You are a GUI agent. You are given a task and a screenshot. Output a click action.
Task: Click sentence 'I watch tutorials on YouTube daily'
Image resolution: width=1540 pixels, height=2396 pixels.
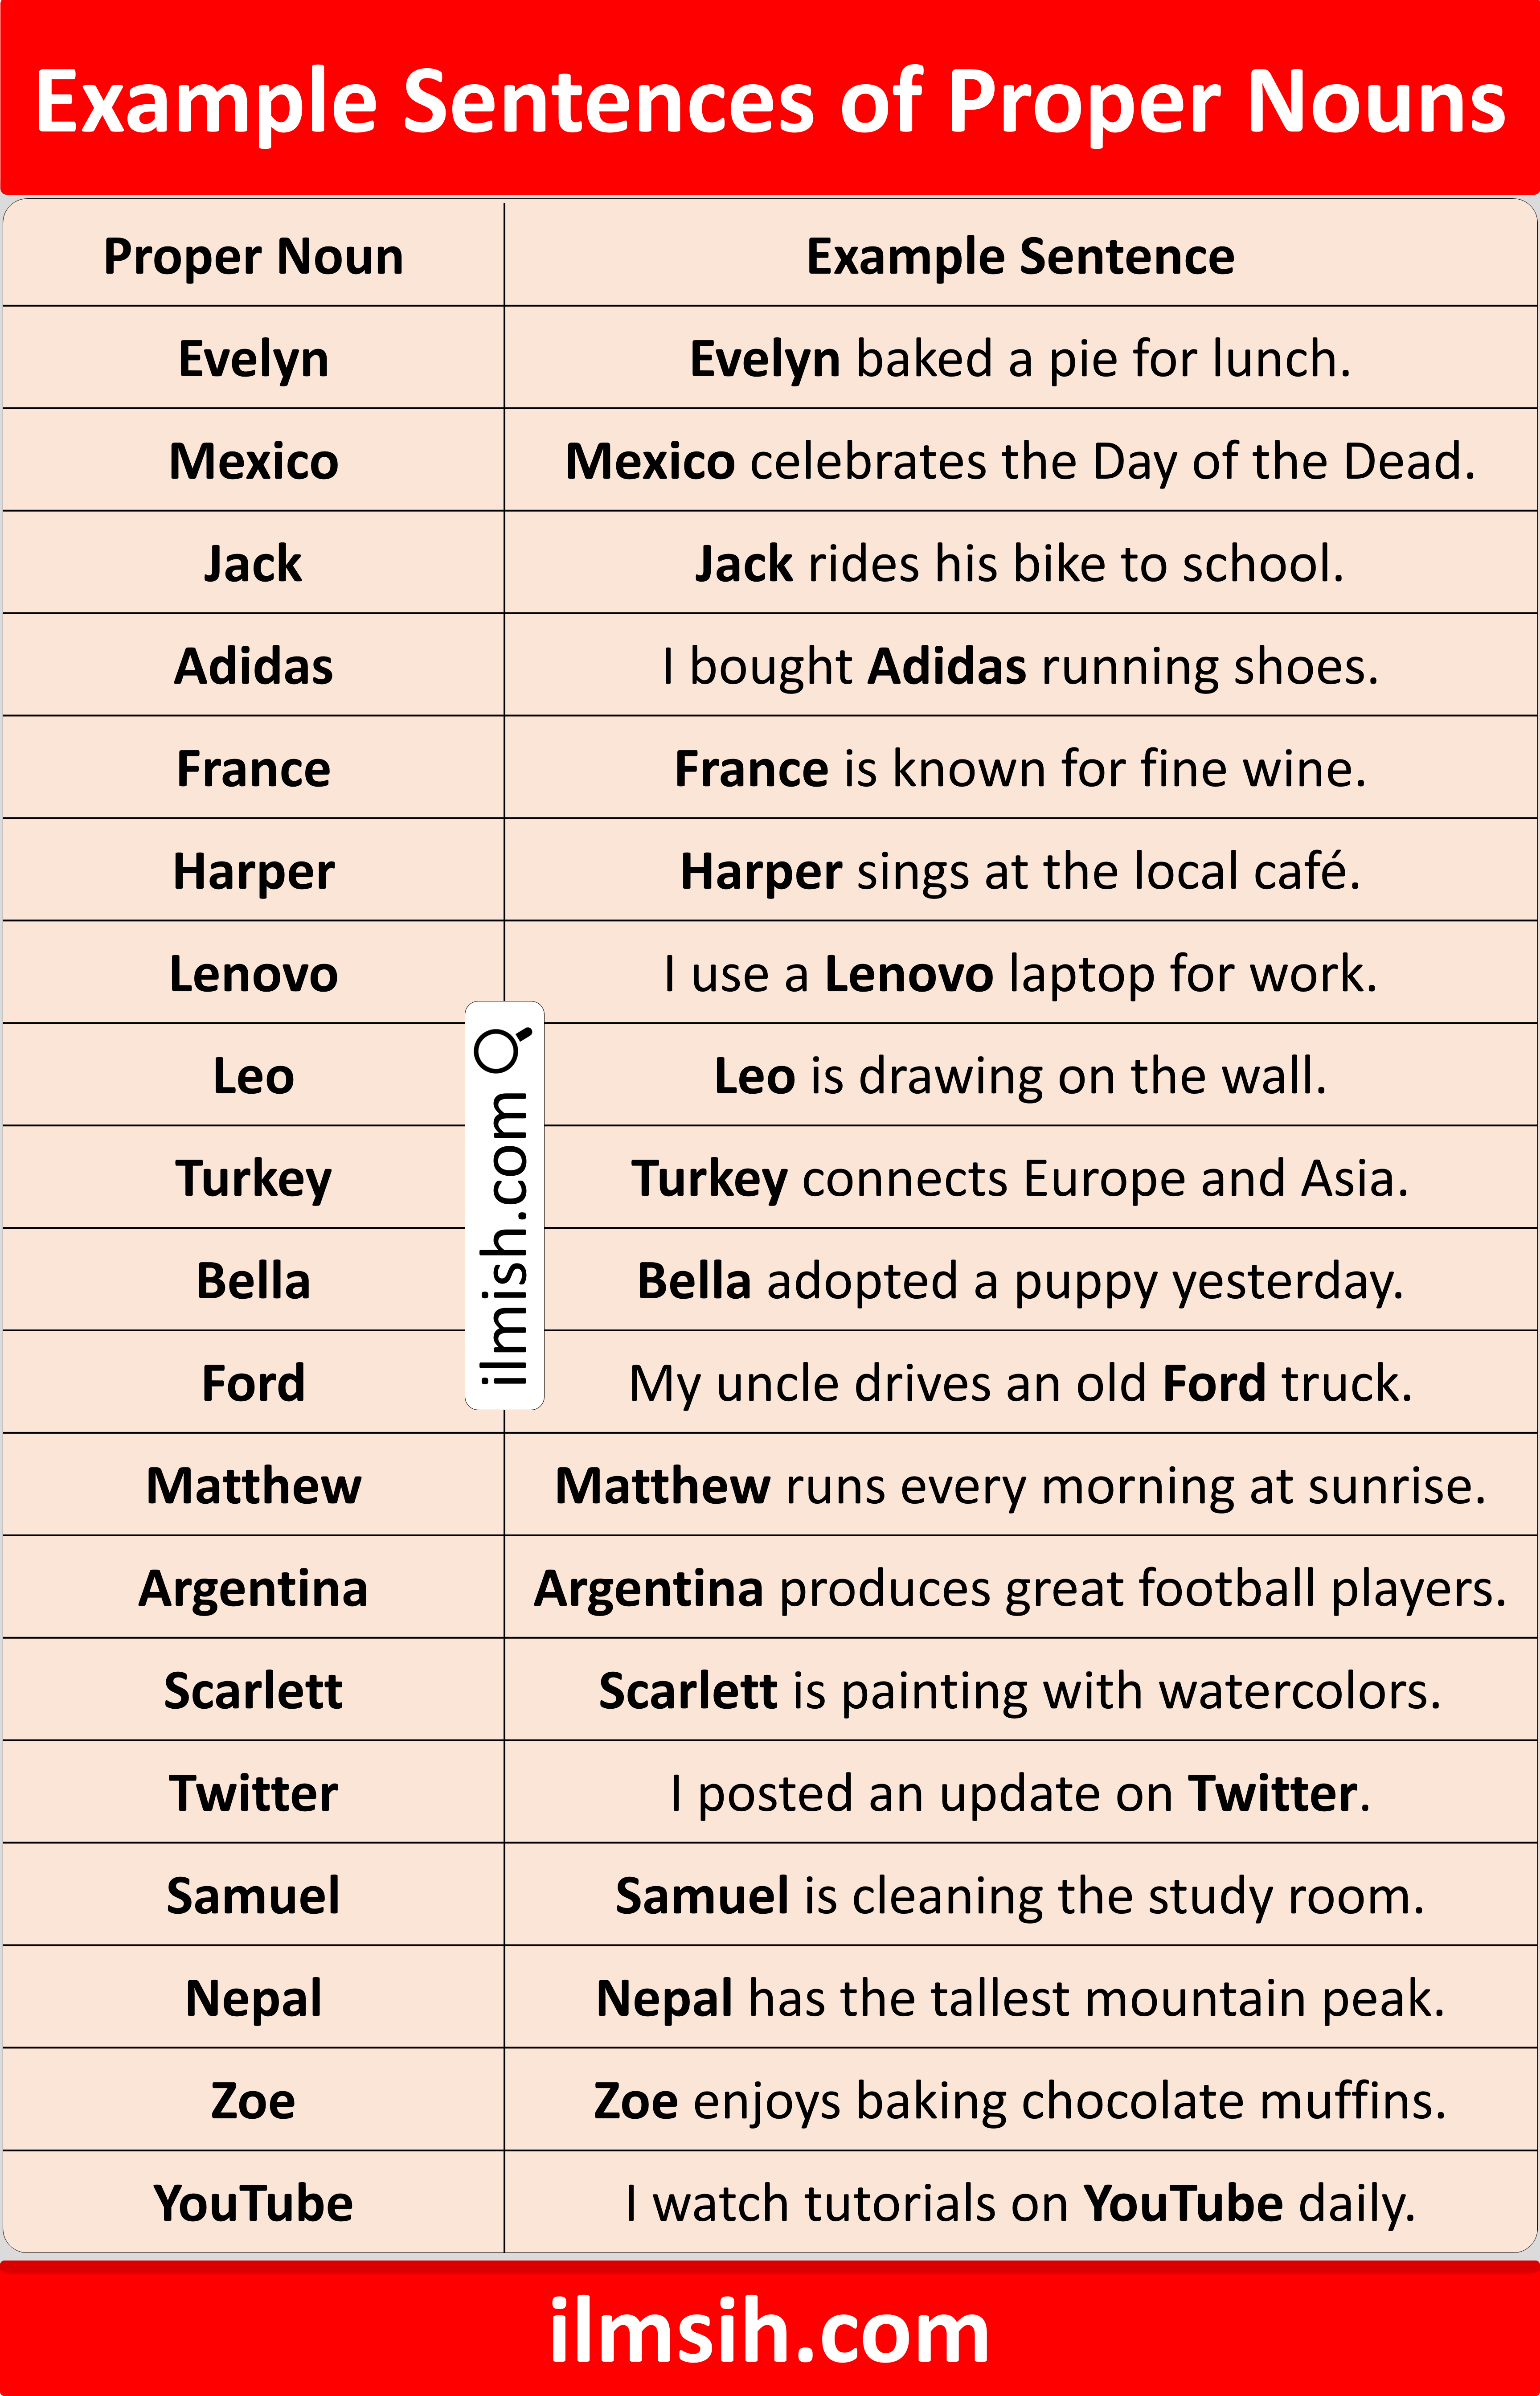(1021, 2203)
